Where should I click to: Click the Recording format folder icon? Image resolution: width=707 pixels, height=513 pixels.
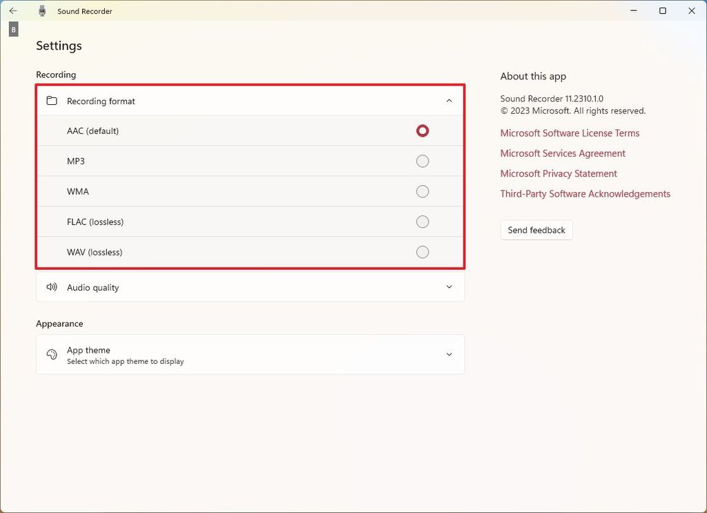tap(52, 100)
